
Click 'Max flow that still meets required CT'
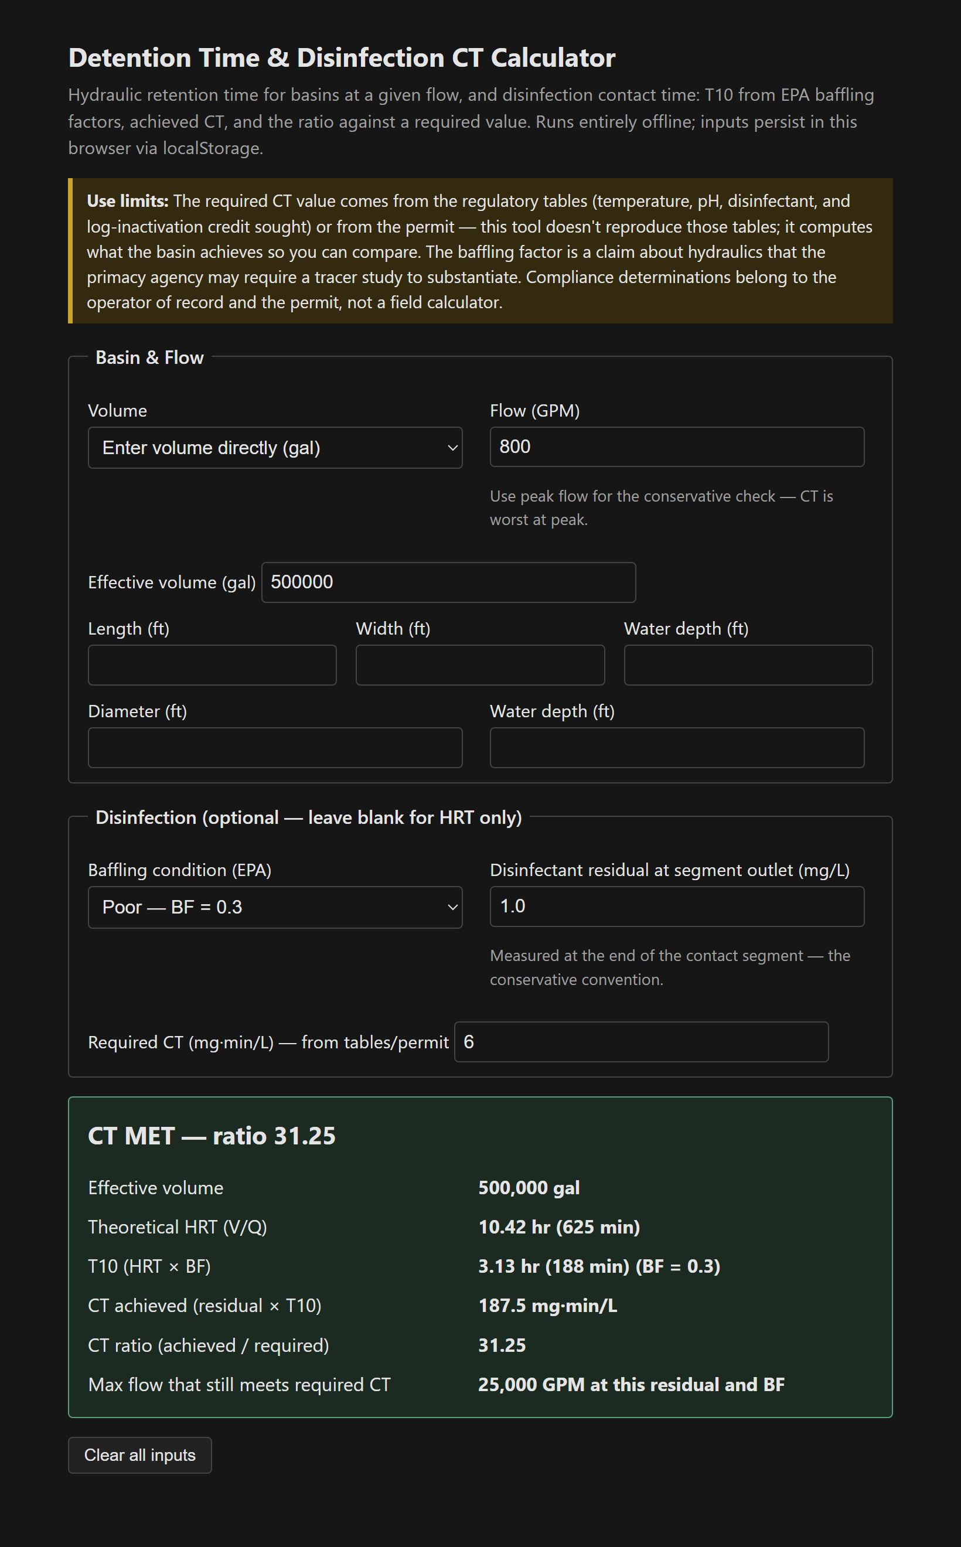(x=240, y=1385)
